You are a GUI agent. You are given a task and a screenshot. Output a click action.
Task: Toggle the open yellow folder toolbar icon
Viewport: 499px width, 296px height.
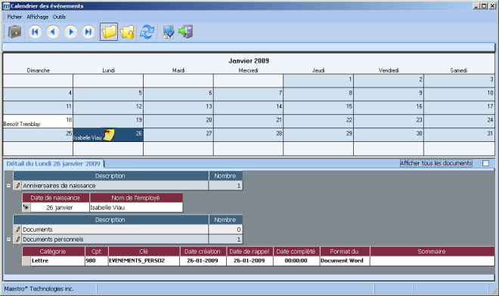click(109, 32)
